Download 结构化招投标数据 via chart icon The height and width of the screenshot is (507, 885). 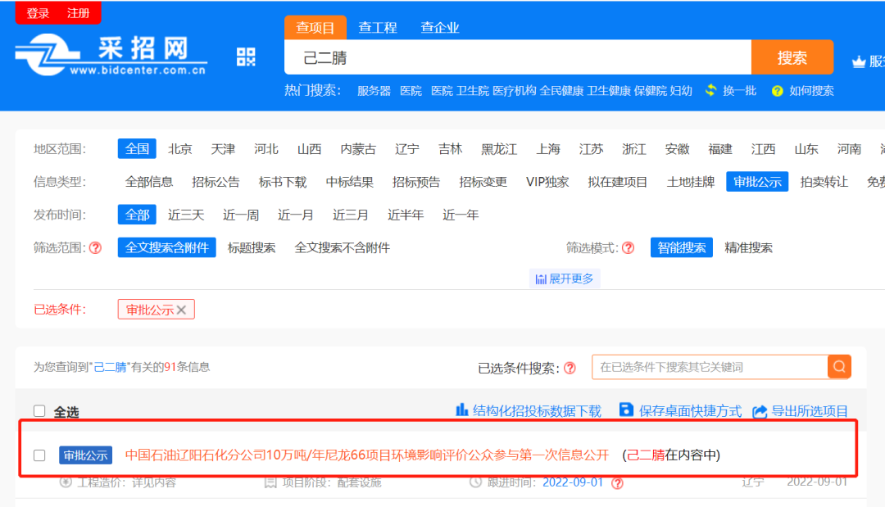tap(462, 410)
